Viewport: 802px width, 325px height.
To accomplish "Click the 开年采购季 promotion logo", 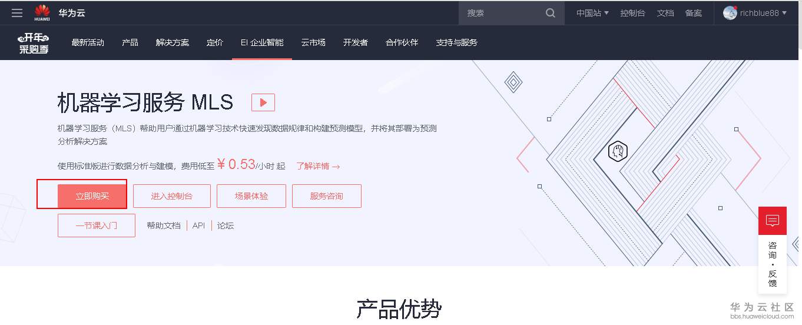I will (x=34, y=43).
